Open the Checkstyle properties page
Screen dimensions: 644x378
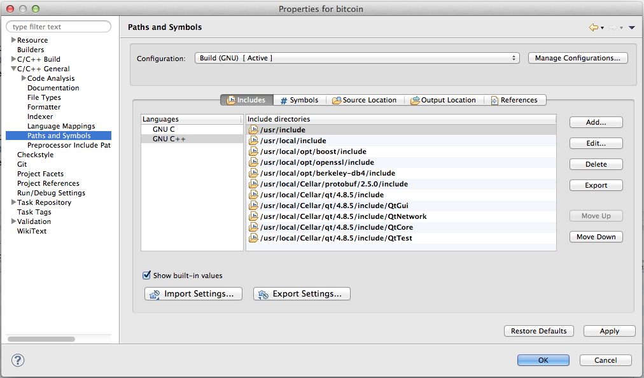click(36, 155)
